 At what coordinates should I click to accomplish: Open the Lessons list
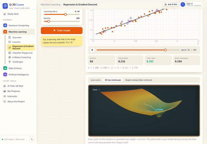pos(21,42)
